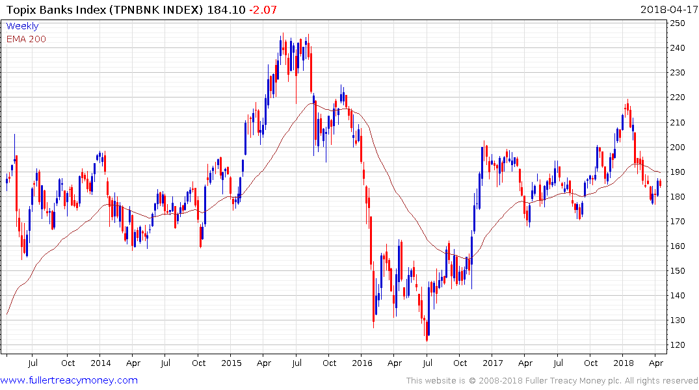
Task: Click the 140 price axis label
Action: tap(678, 296)
